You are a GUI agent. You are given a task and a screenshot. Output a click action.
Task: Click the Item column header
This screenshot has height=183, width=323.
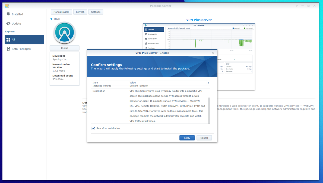pos(109,82)
